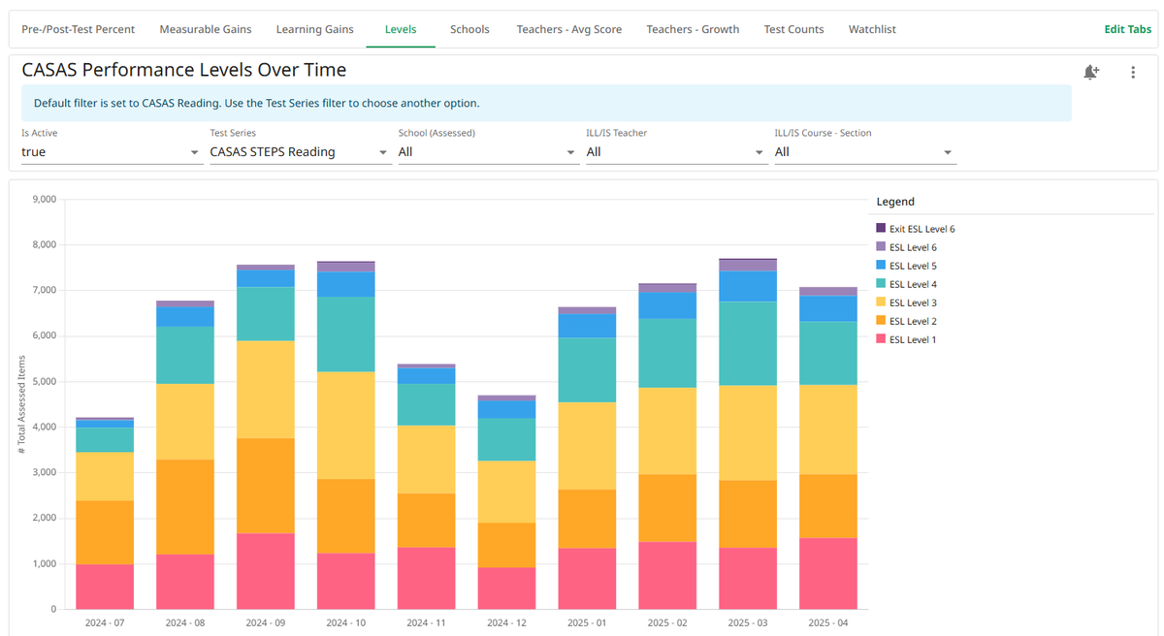
Task: Click the alert bell plus icon
Action: point(1091,72)
